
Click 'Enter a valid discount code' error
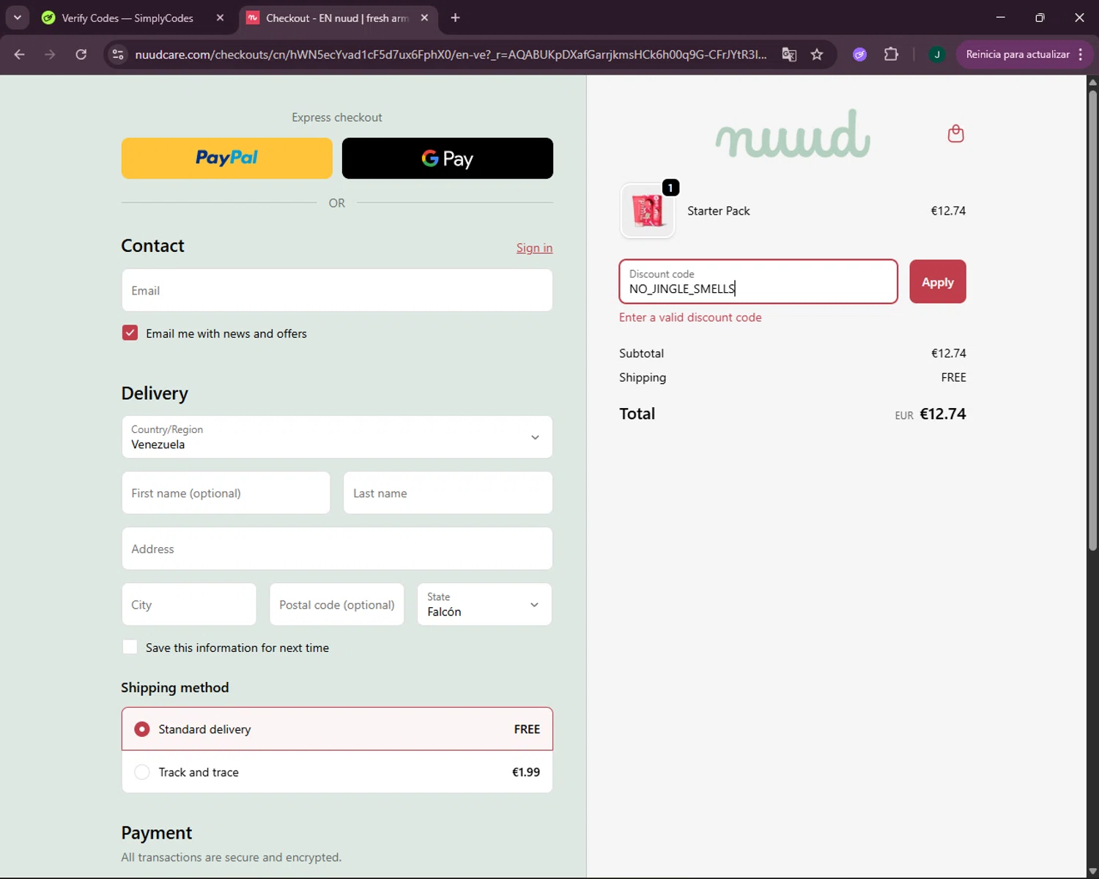click(x=690, y=317)
